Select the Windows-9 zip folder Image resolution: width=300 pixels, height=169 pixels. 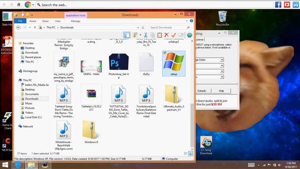91,132
